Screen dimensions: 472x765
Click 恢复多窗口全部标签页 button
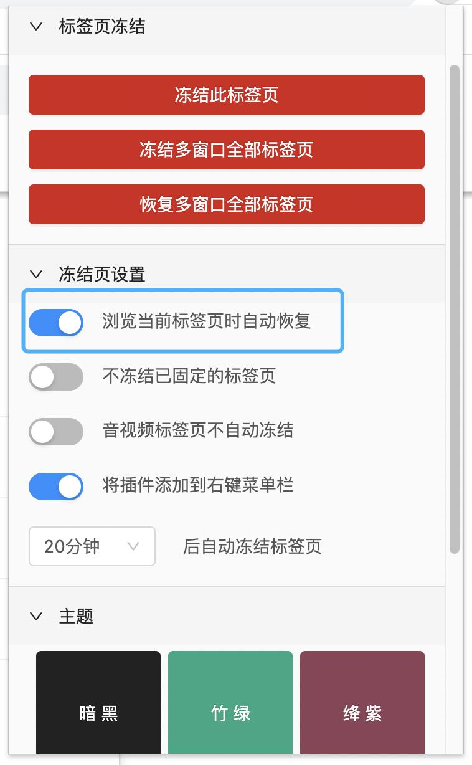pos(227,204)
